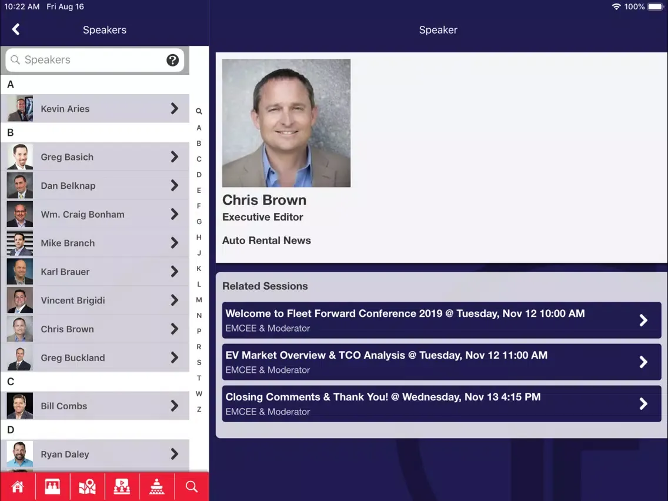
Task: Jump to letter B in index
Action: pyautogui.click(x=199, y=143)
